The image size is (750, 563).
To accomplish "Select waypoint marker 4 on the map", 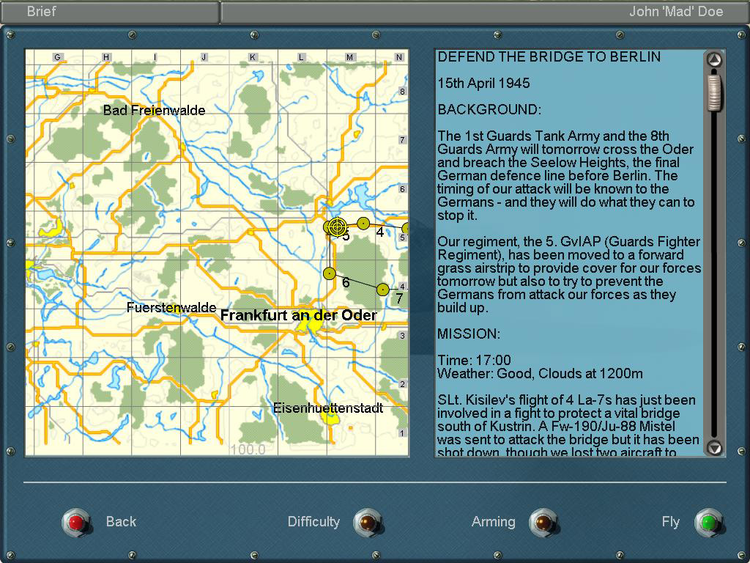I will pos(363,223).
